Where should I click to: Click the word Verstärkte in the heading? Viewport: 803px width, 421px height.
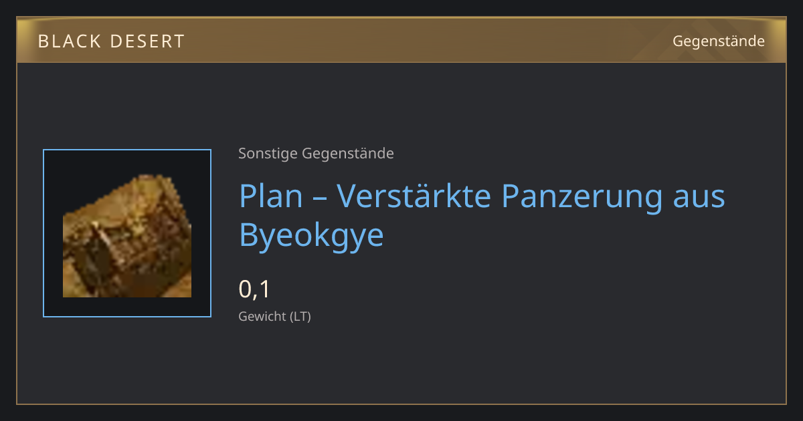[414, 196]
